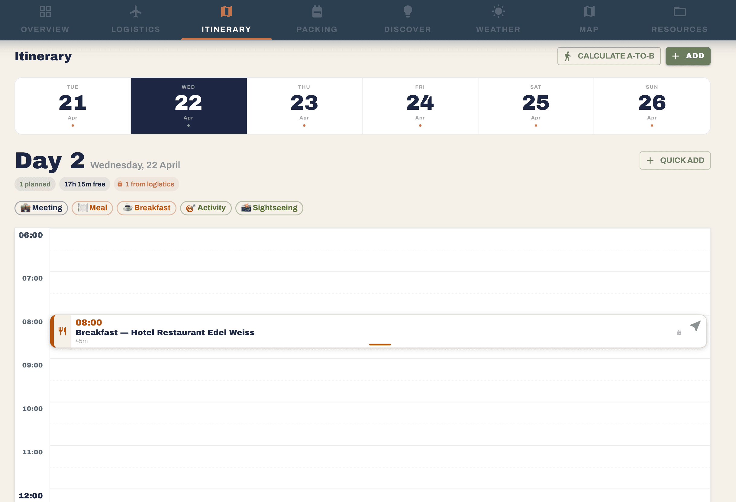Select Thursday 23 April day
Screen dimensions: 736x502
[x=304, y=106]
